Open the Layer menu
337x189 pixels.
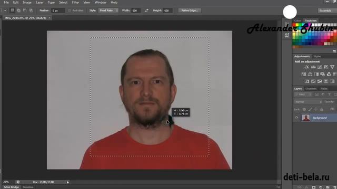pos(40,2)
